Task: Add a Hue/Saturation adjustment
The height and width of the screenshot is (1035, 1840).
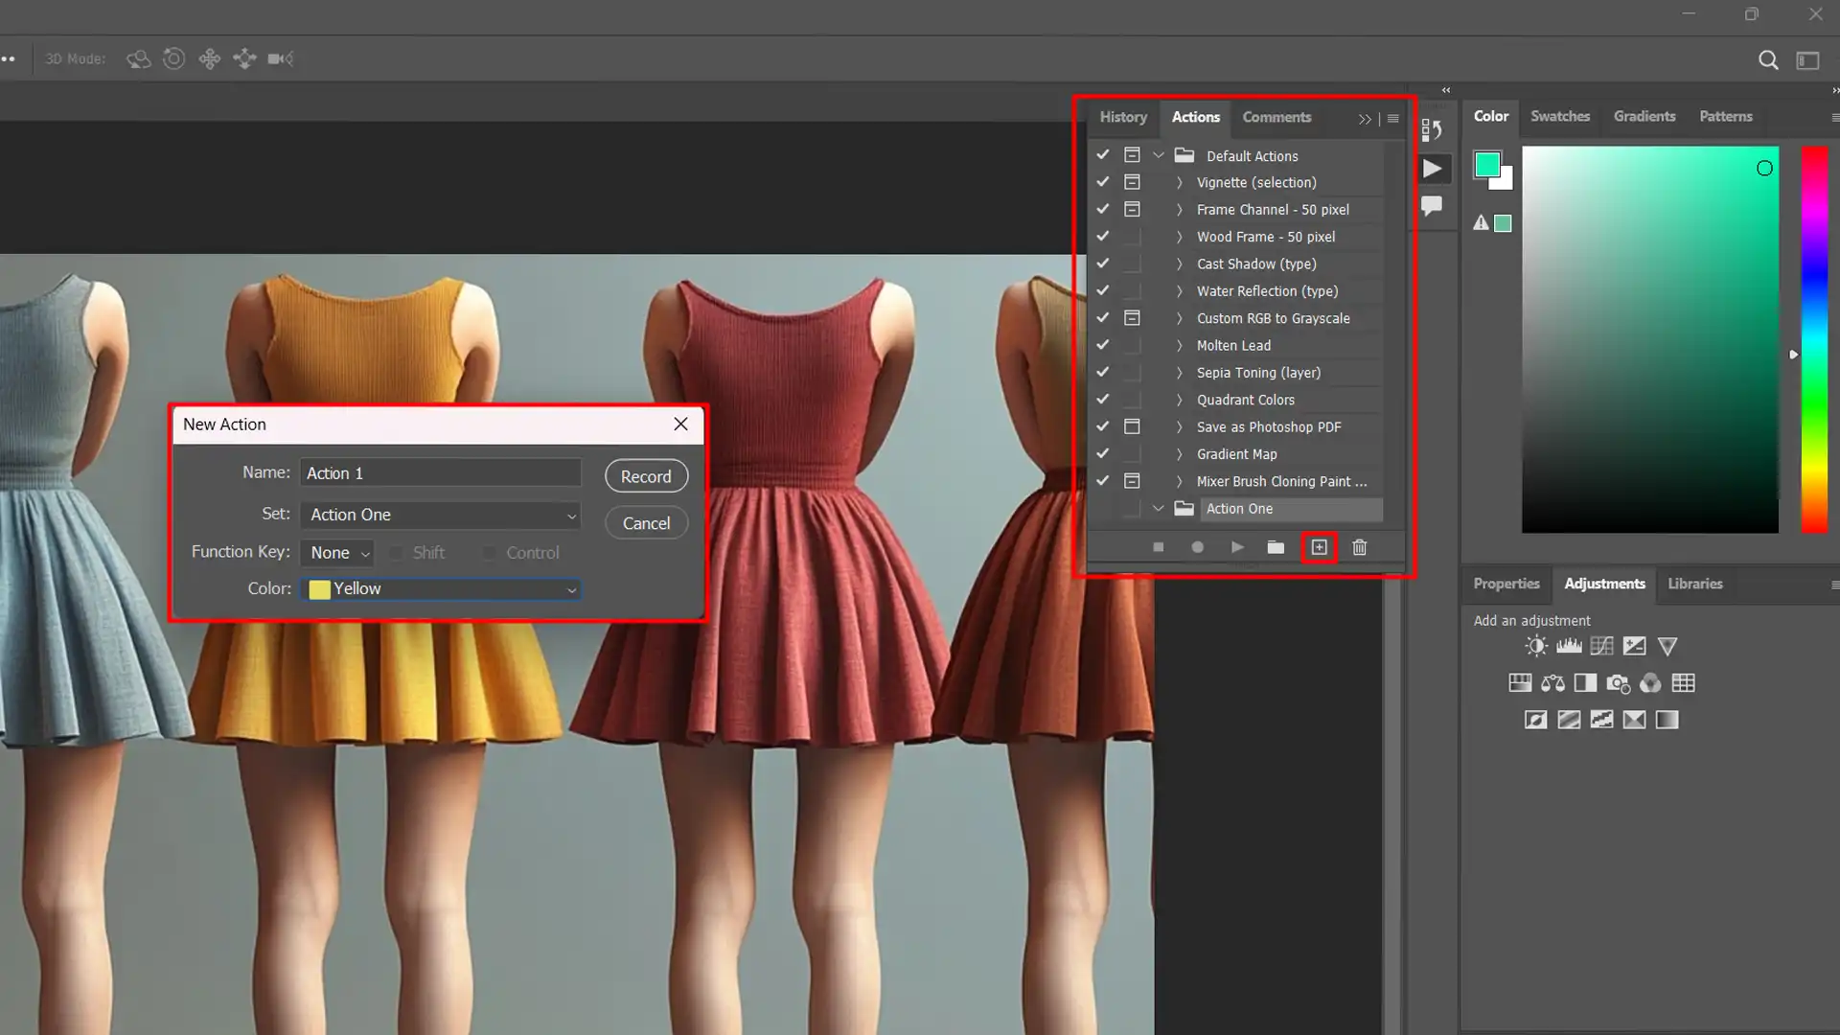Action: tap(1520, 683)
